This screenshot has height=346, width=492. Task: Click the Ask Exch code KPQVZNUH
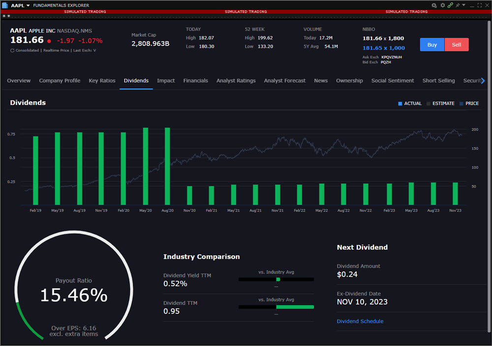(392, 57)
